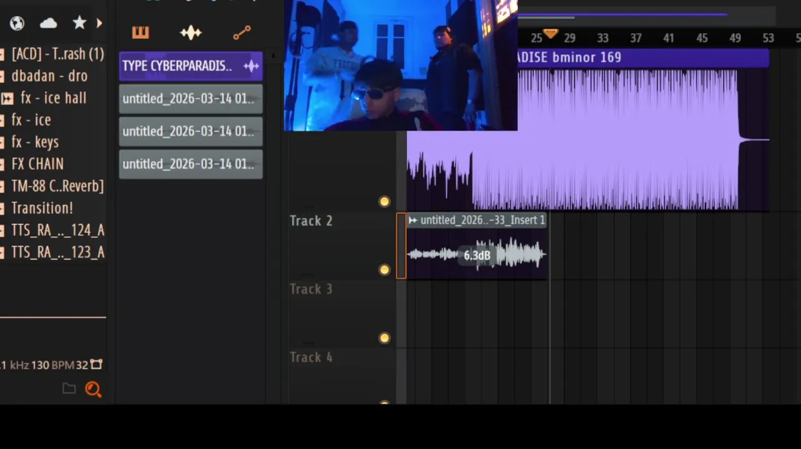
Task: Select the first untitled_2026-03-14 picker item
Action: point(190,99)
